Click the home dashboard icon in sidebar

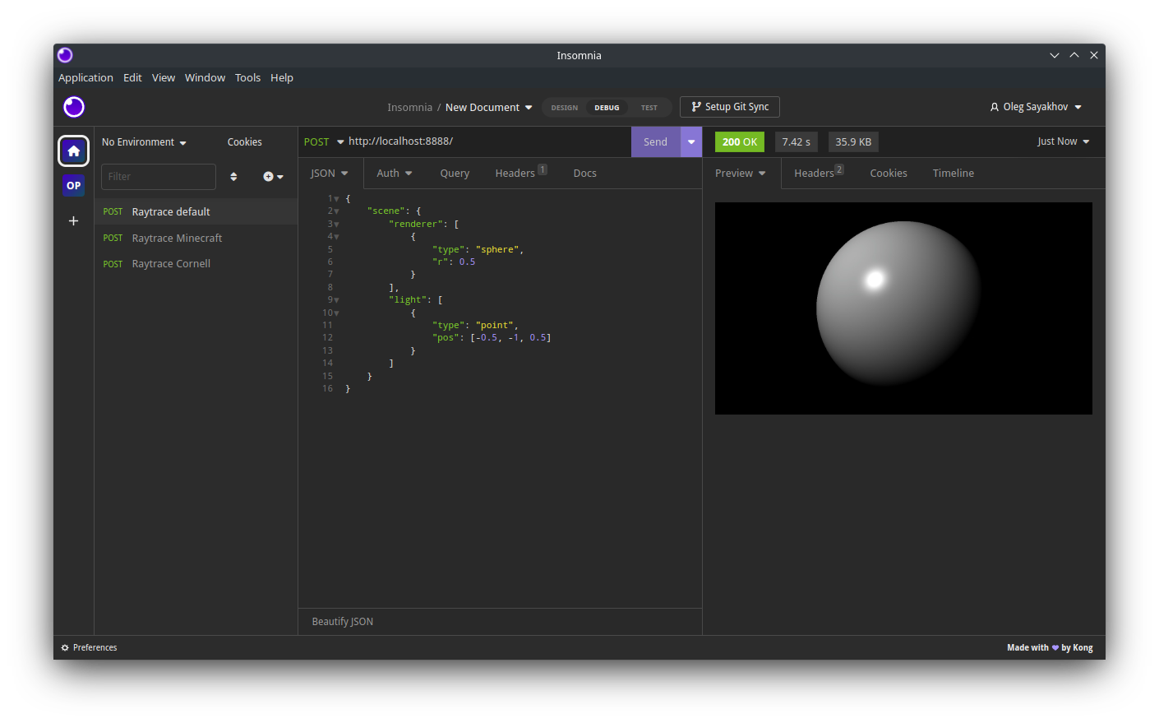pos(73,151)
